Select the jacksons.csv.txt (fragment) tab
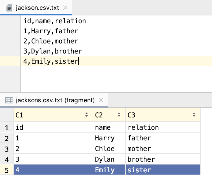Viewport: 212px width, 183px height. click(x=55, y=100)
